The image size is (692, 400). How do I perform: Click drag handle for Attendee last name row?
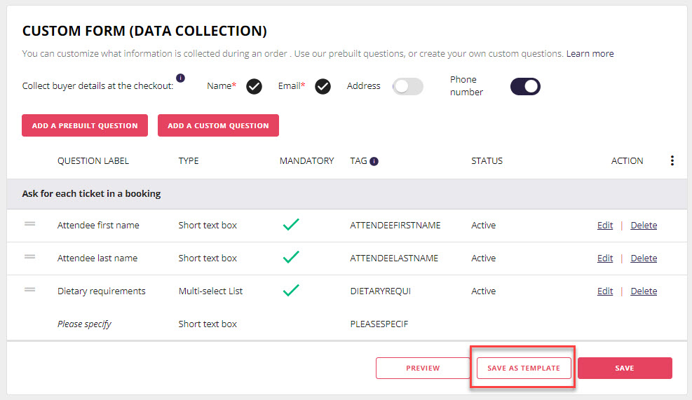(x=30, y=257)
